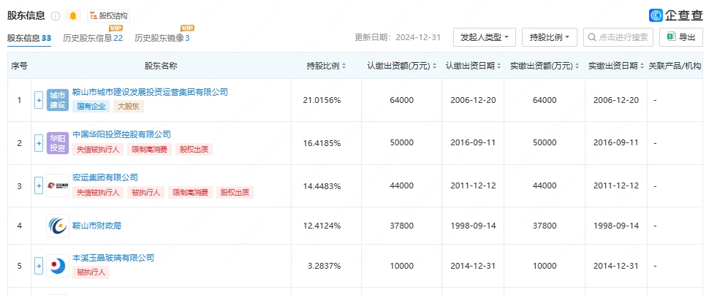The width and height of the screenshot is (709, 295).
Task: Open the 持股比例 filter dropdown
Action: point(550,37)
